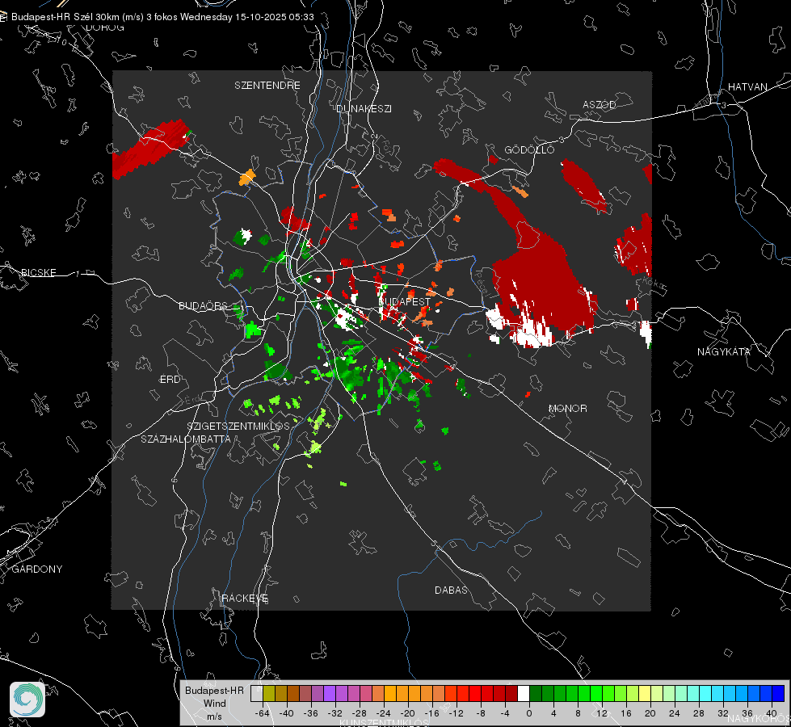
Task: Select the white zero-value legend swatch
Action: 524,693
